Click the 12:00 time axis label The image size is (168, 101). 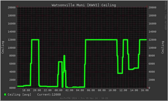[123, 90]
